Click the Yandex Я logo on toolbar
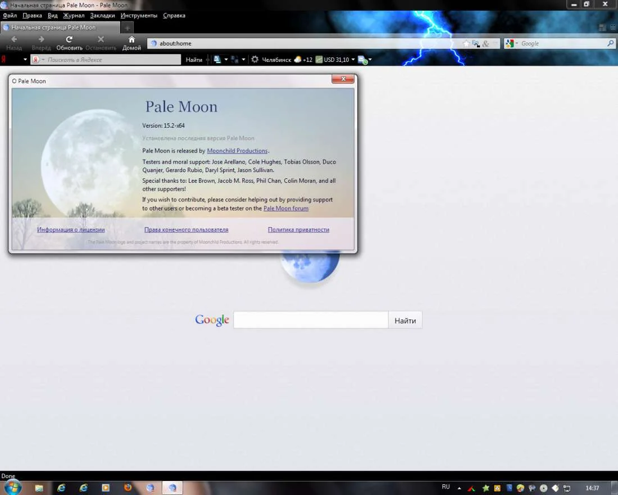Viewport: 618px width, 495px height. pos(3,60)
